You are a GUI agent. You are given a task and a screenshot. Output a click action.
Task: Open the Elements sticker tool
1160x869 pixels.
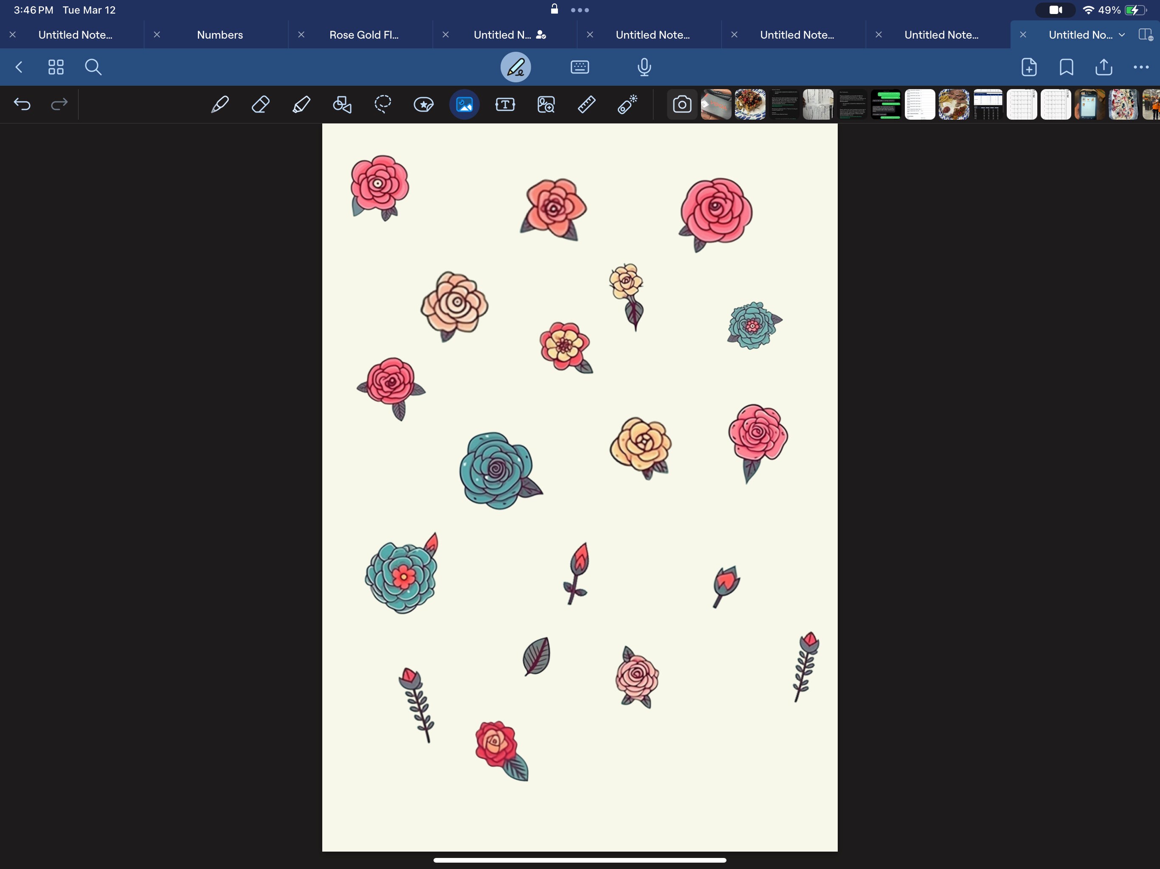pos(423,104)
